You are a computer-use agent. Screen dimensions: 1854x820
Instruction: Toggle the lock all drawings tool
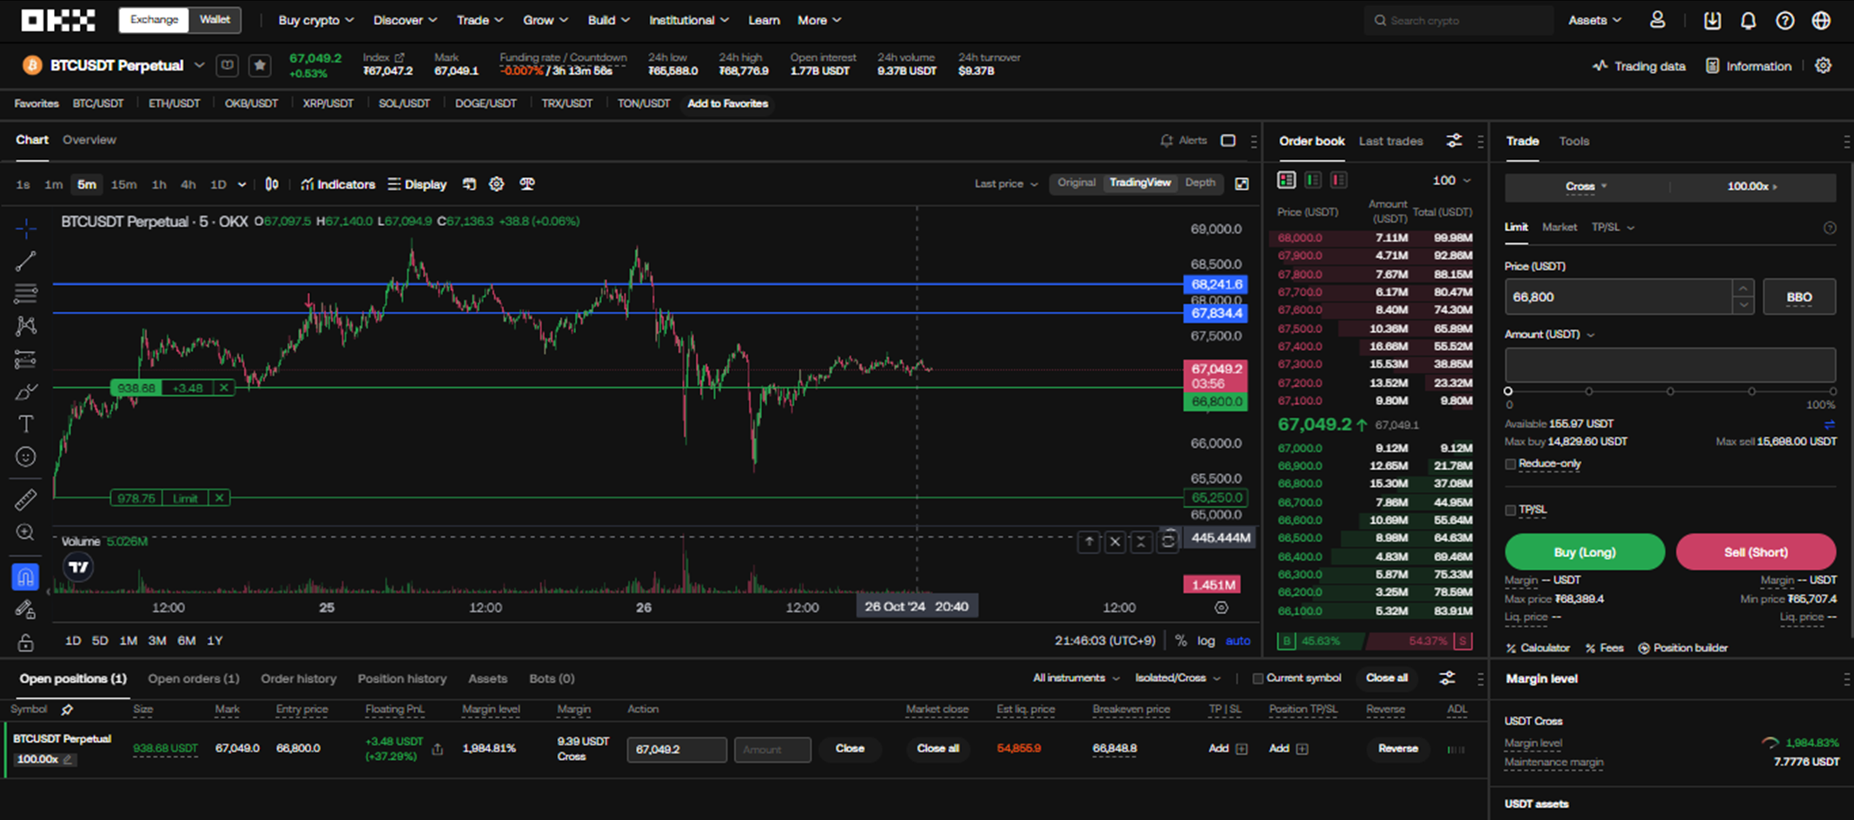tap(25, 643)
